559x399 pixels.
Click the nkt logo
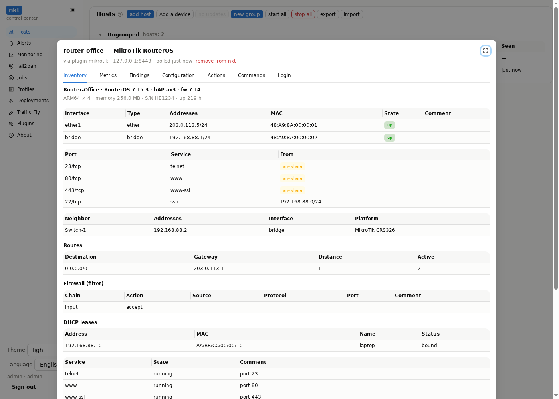14,10
